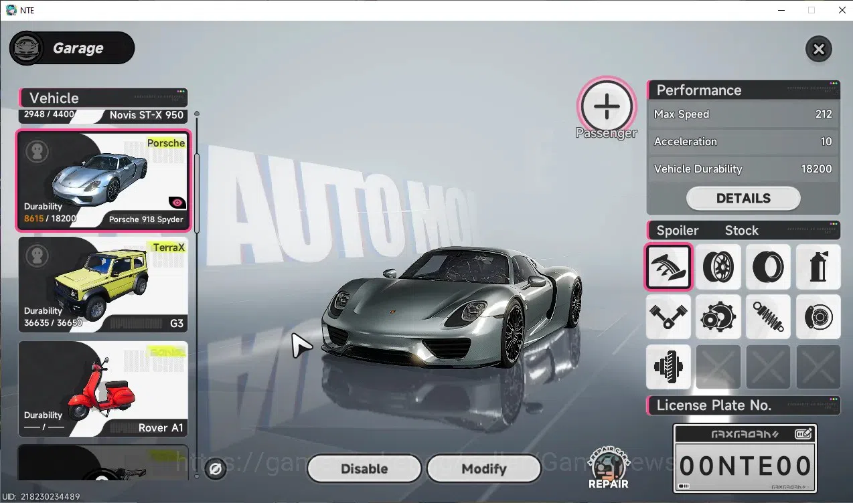Screen dimensions: 853x503
Task: Click the Spoiler Stock header label
Action: pos(743,230)
